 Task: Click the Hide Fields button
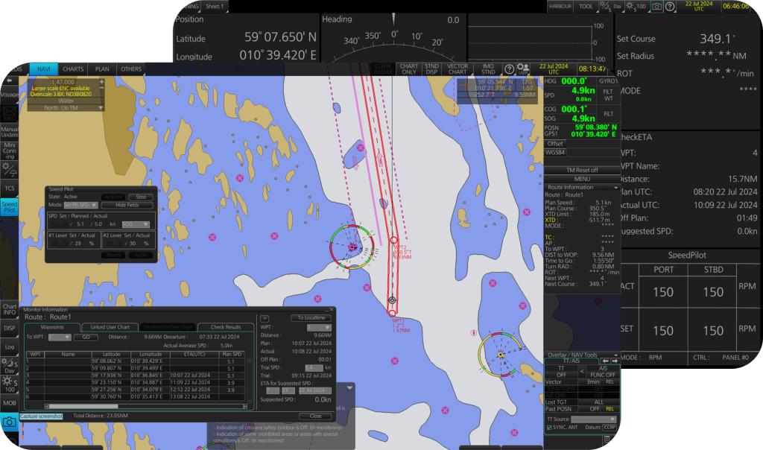[x=127, y=205]
